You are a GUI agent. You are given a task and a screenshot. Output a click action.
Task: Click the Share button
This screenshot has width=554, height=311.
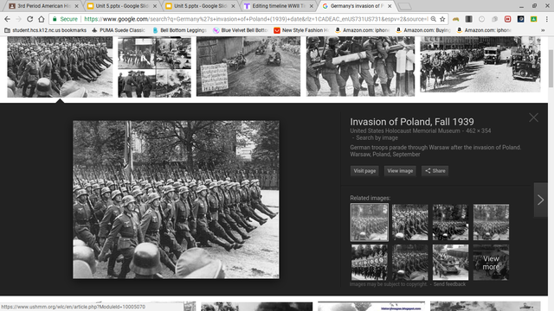click(x=435, y=171)
